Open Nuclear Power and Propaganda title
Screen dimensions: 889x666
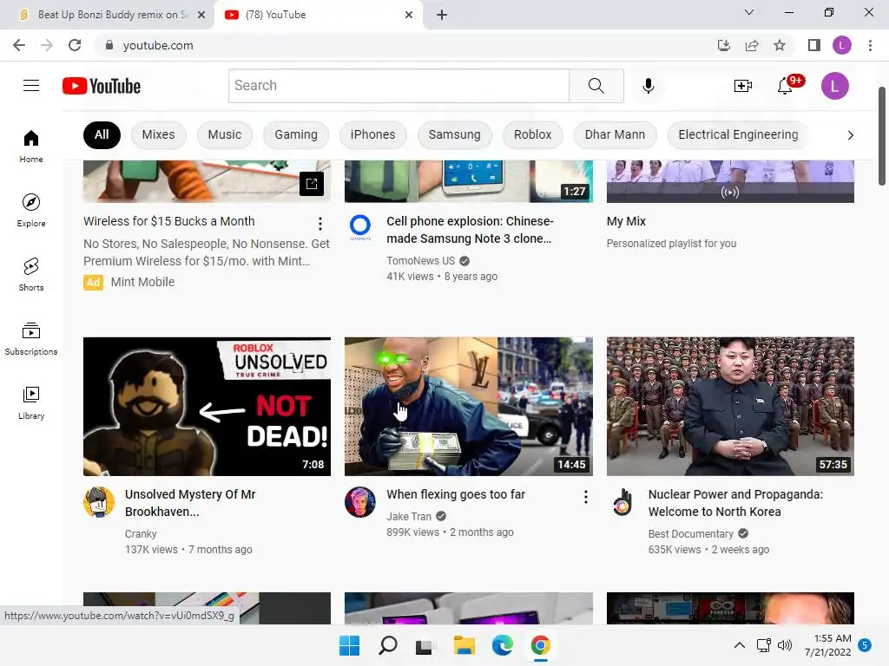coord(735,503)
